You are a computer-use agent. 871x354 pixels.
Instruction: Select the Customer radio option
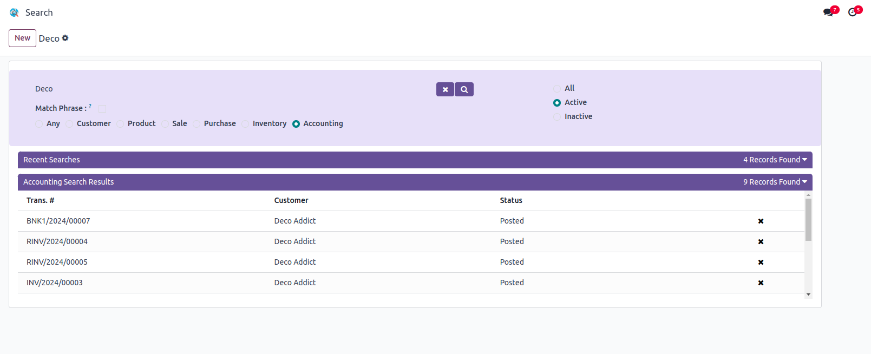[69, 124]
